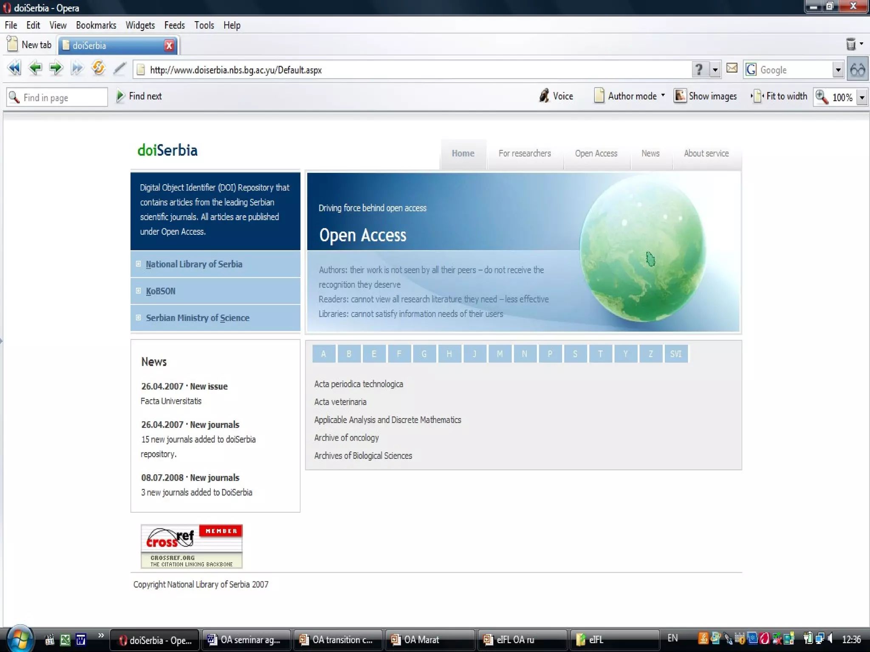Expand the Google search engine dropdown
Viewport: 870px width, 652px height.
point(838,70)
